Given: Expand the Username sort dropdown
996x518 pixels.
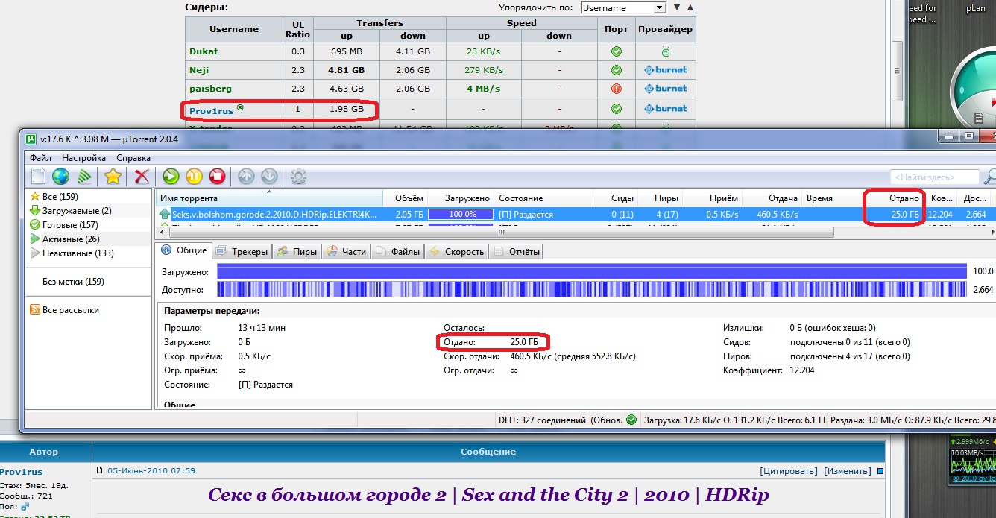Looking at the screenshot, I should [x=659, y=8].
